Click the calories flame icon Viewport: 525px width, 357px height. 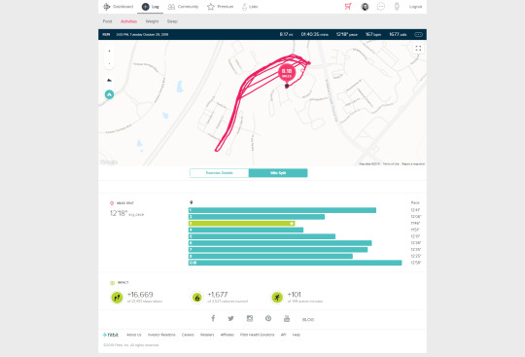196,298
